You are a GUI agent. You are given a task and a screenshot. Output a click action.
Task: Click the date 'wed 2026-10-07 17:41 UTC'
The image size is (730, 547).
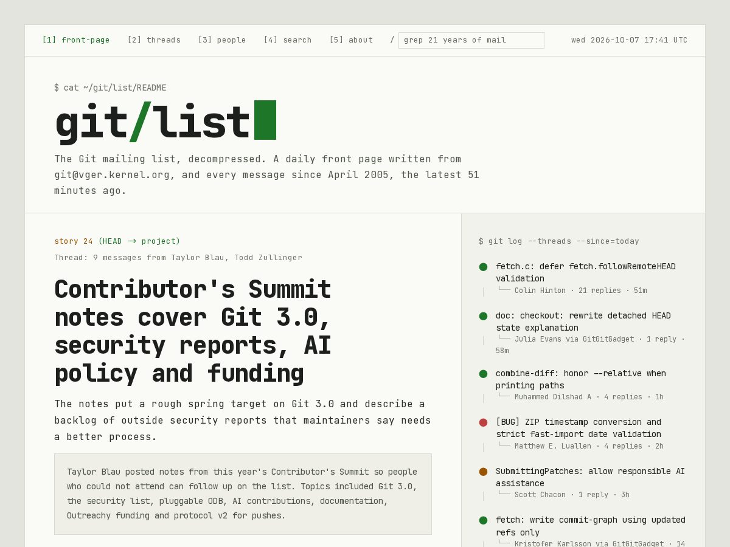point(629,40)
